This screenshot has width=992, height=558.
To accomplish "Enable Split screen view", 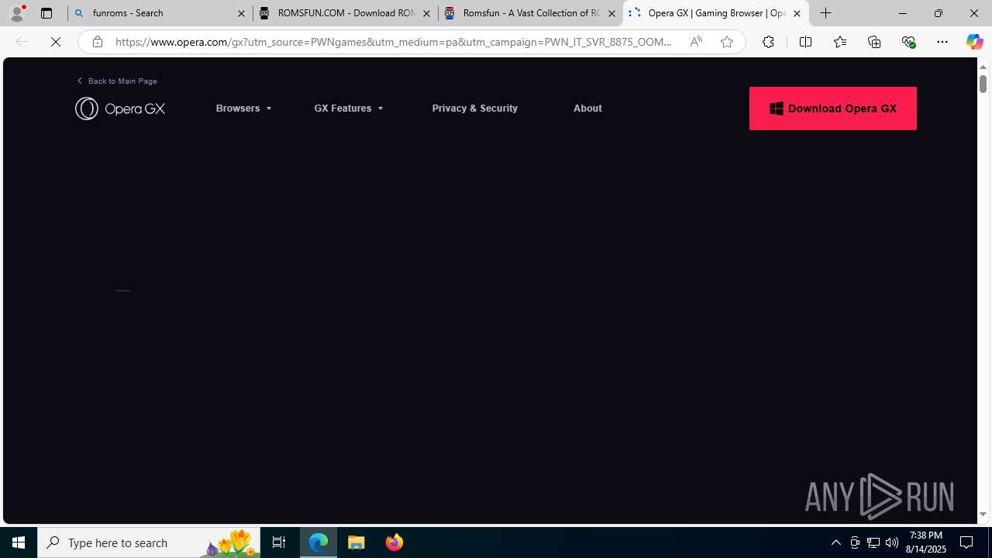I will (x=805, y=42).
